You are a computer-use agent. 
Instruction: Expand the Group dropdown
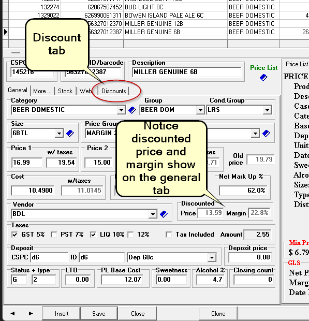[x=200, y=110]
